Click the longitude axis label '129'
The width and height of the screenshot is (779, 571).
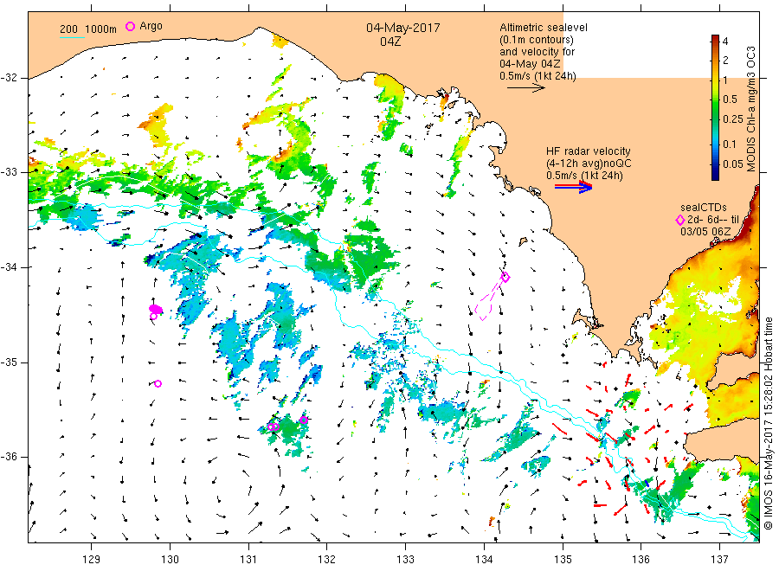[92, 560]
